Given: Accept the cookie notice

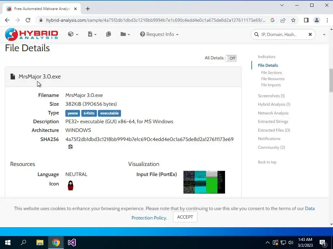Looking at the screenshot, I should pos(185,217).
